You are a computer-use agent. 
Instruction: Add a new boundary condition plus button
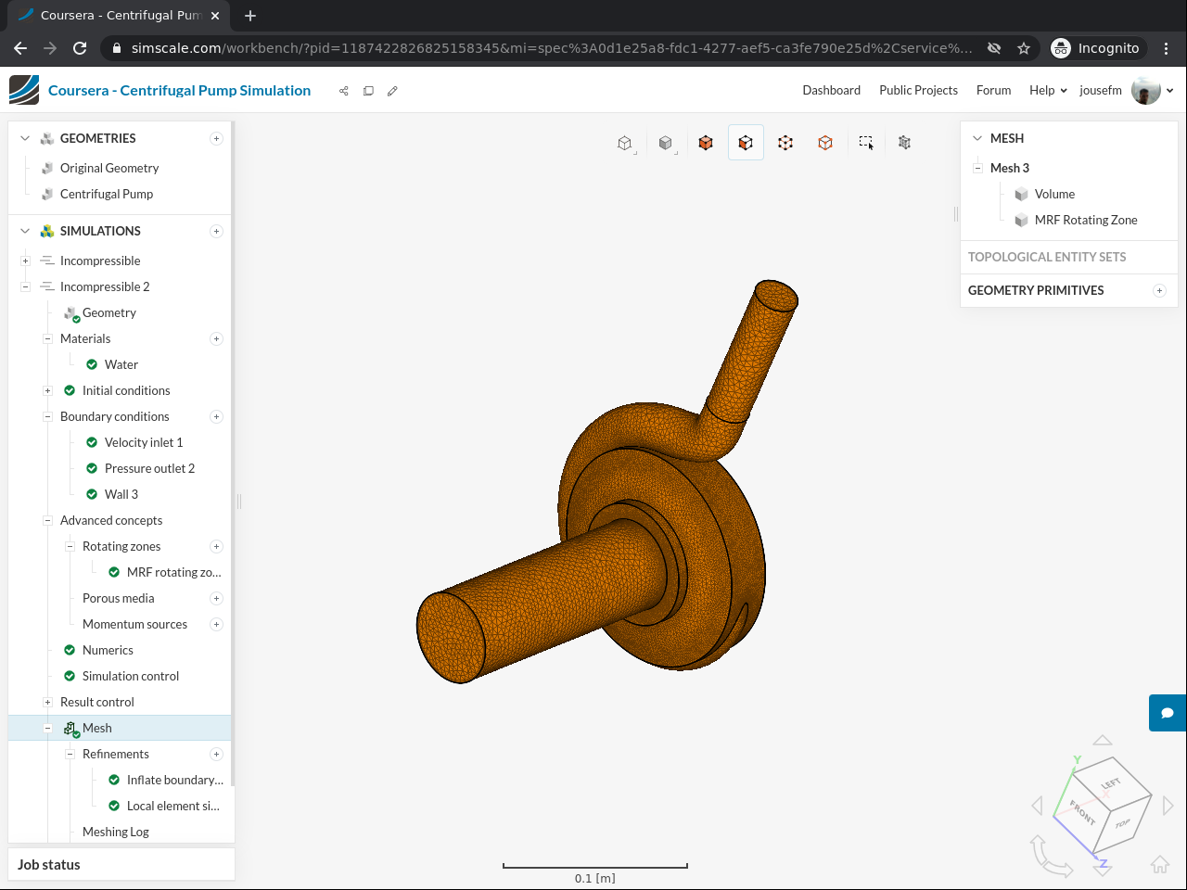click(216, 416)
